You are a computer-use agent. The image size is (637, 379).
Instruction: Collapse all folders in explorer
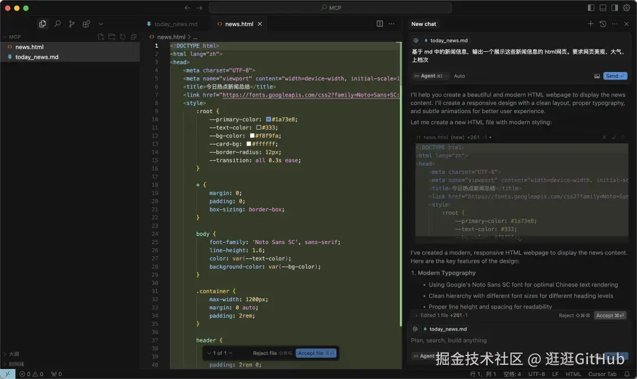[x=134, y=37]
